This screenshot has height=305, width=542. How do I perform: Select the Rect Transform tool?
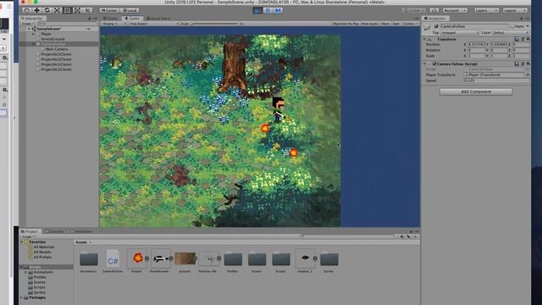coord(67,10)
